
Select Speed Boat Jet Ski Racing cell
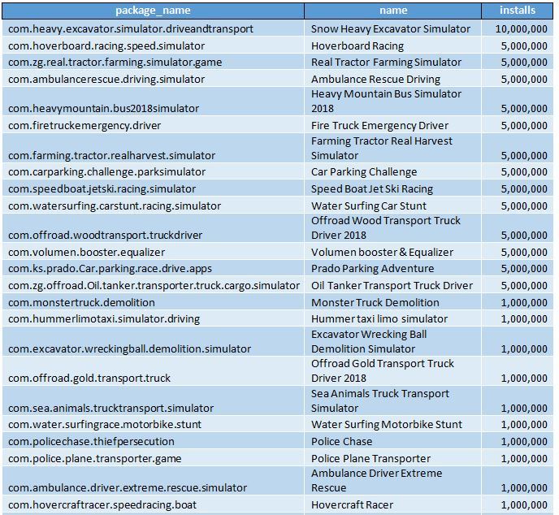(393, 188)
